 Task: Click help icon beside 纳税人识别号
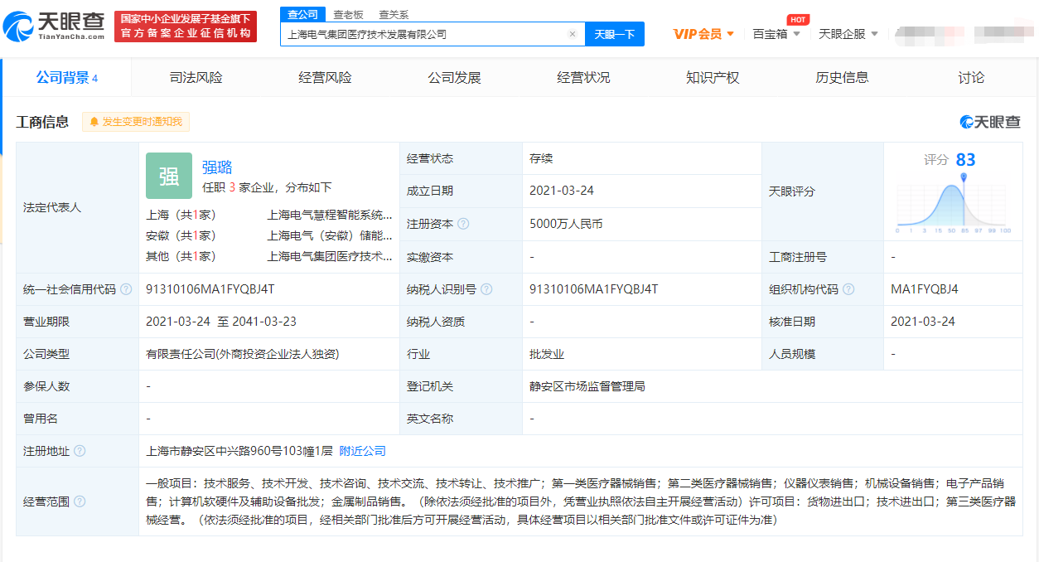point(486,289)
